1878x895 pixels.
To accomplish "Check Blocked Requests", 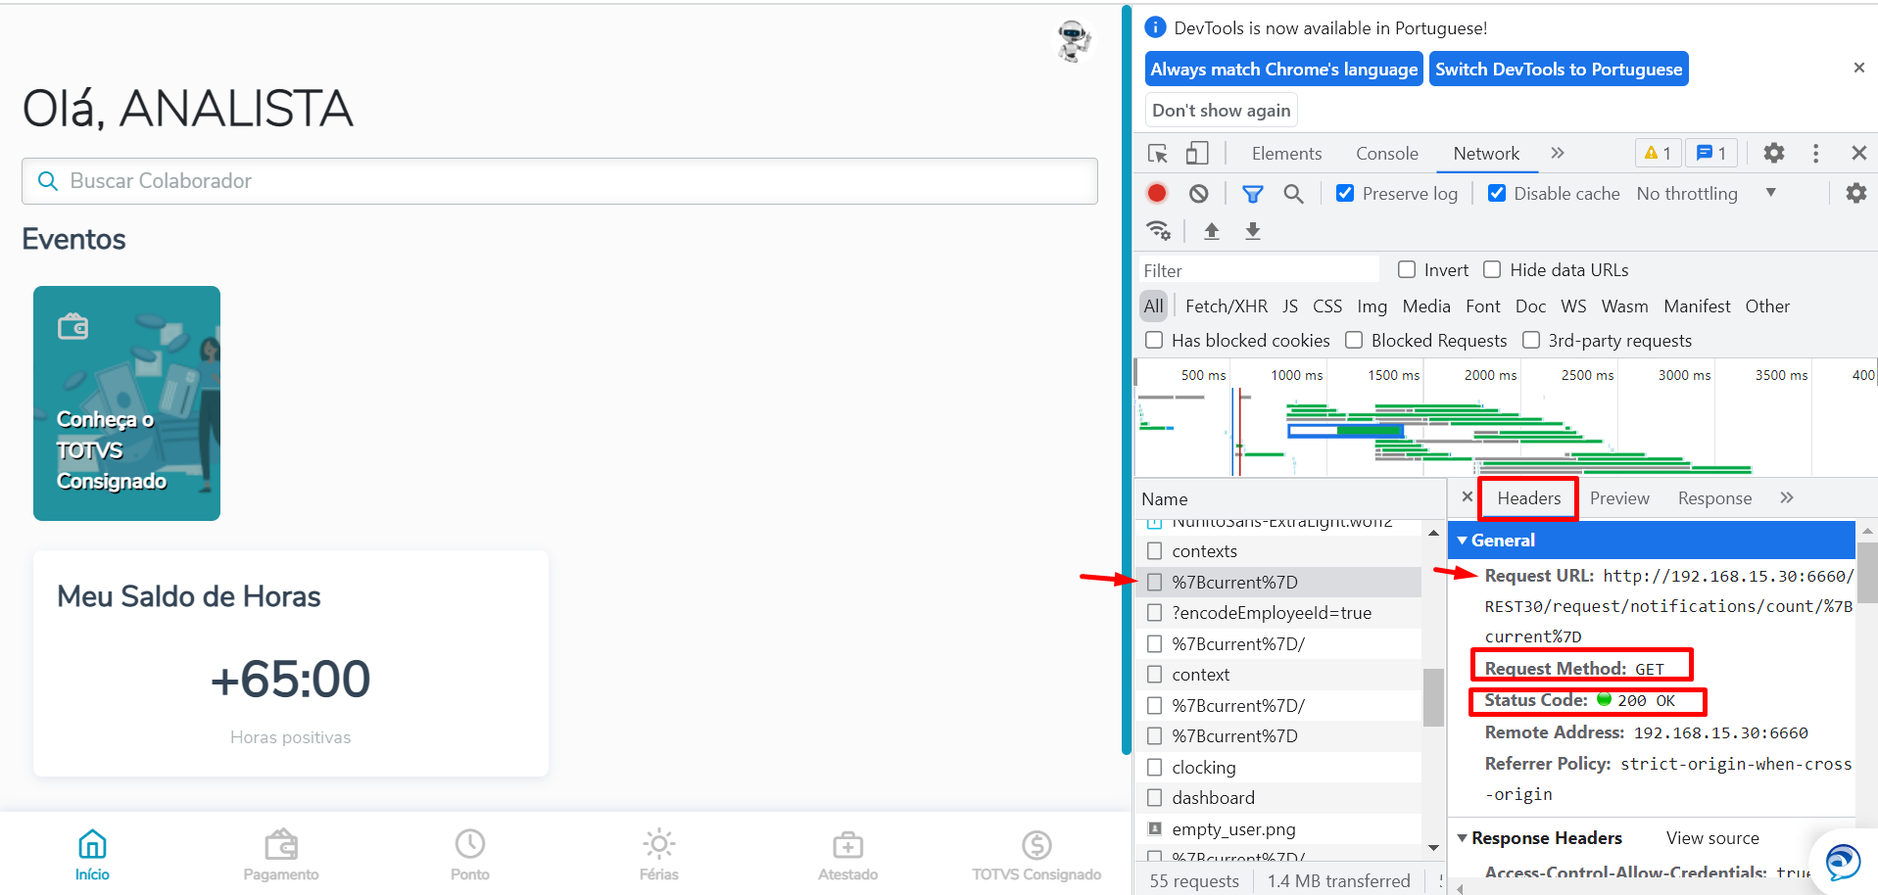I will [1354, 340].
